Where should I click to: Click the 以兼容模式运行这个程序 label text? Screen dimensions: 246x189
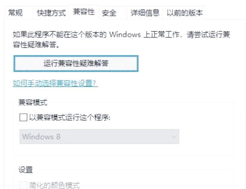coord(70,118)
